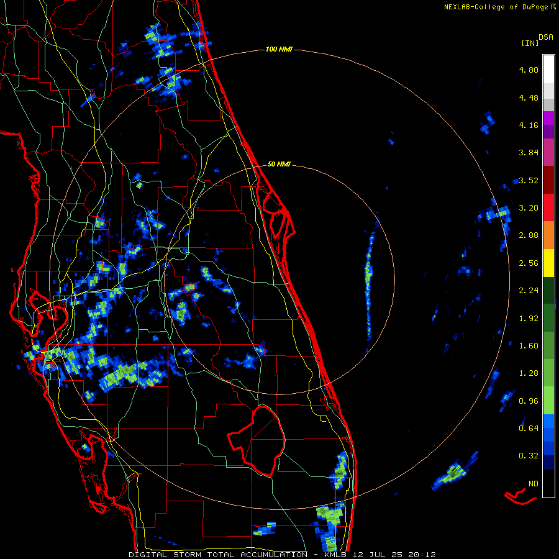Select the 100 NMI range ring label
Viewport: 559px width, 559px height.
coord(279,49)
